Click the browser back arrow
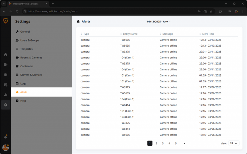247x154 pixels. pyautogui.click(x=4, y=11)
